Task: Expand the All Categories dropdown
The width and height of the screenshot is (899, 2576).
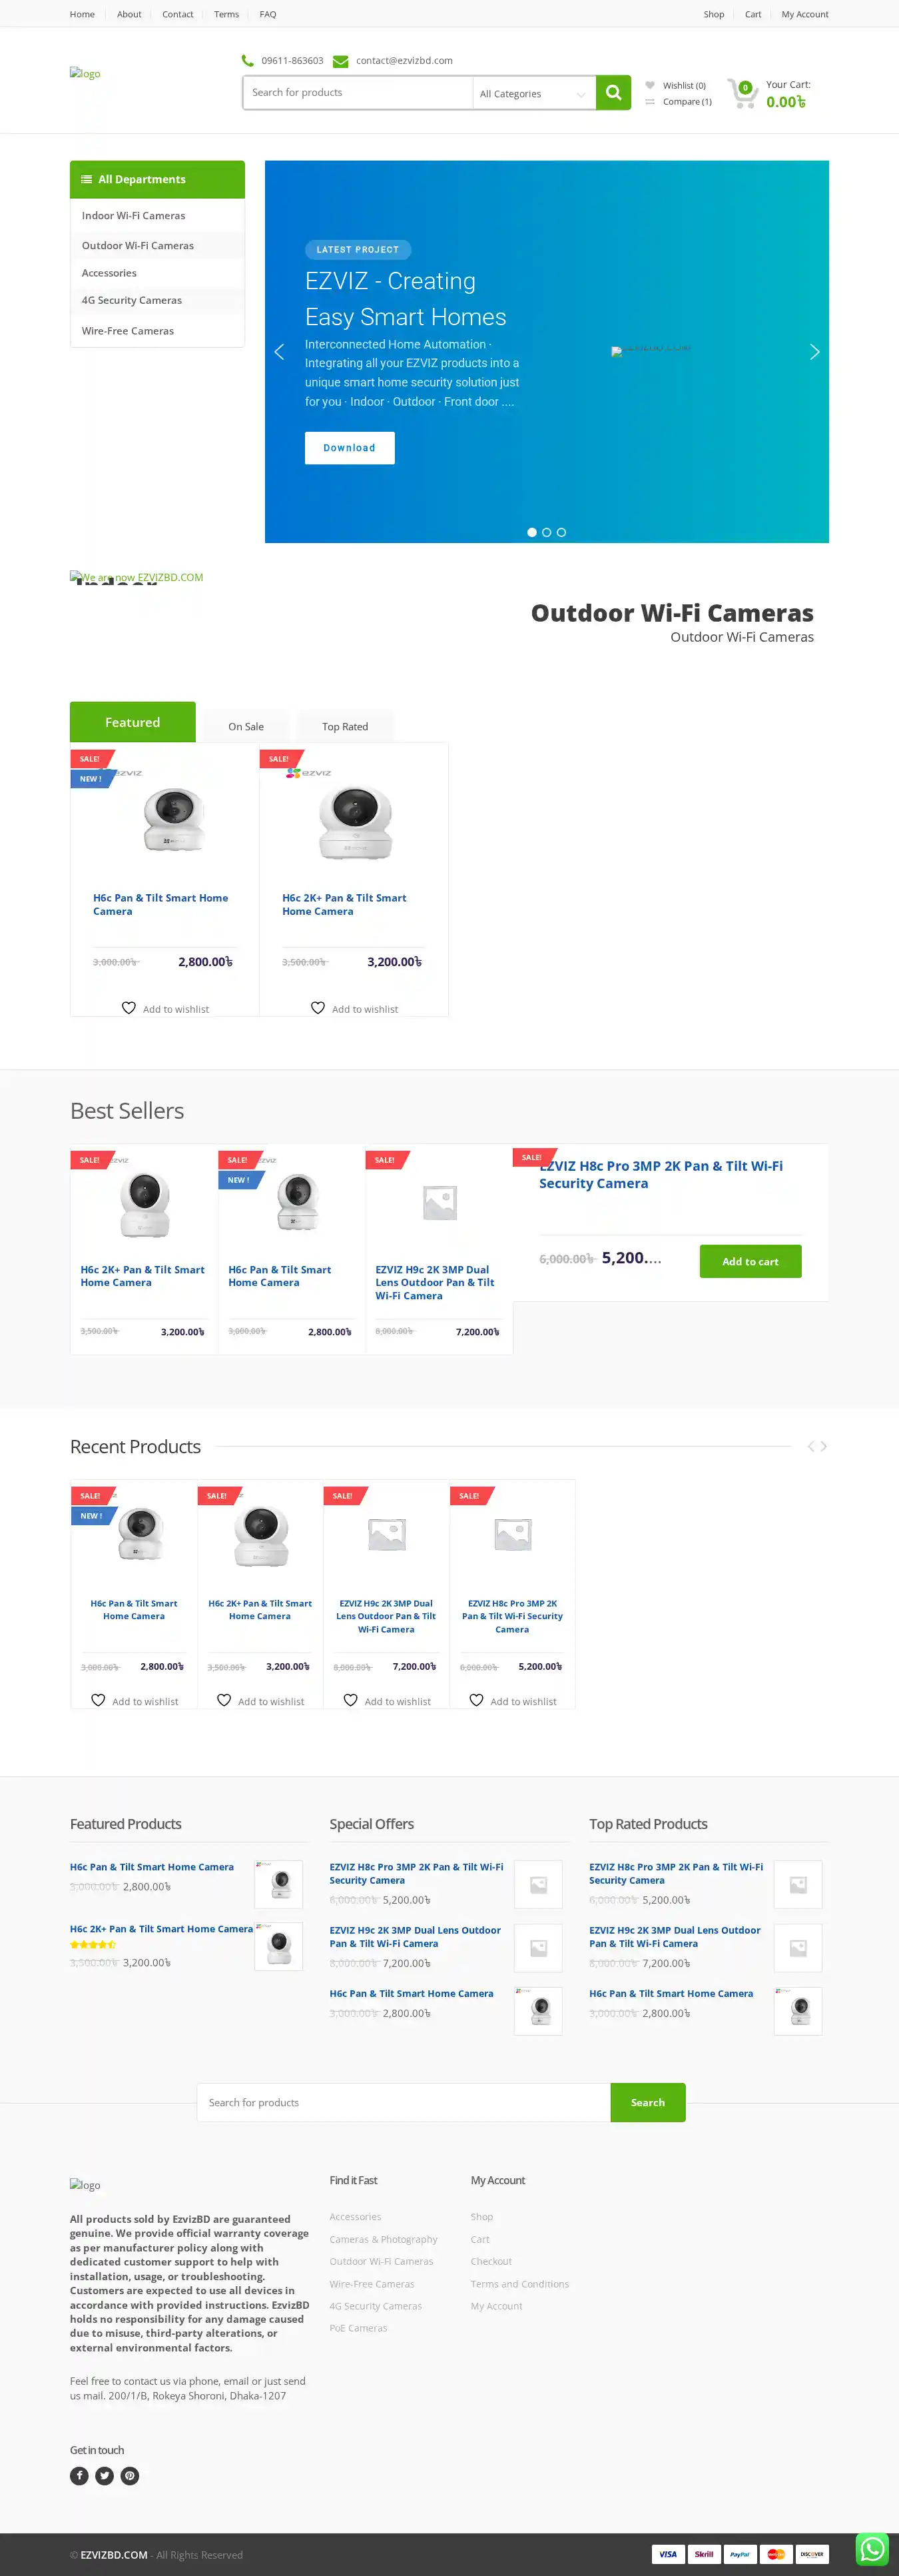Action: (x=533, y=94)
